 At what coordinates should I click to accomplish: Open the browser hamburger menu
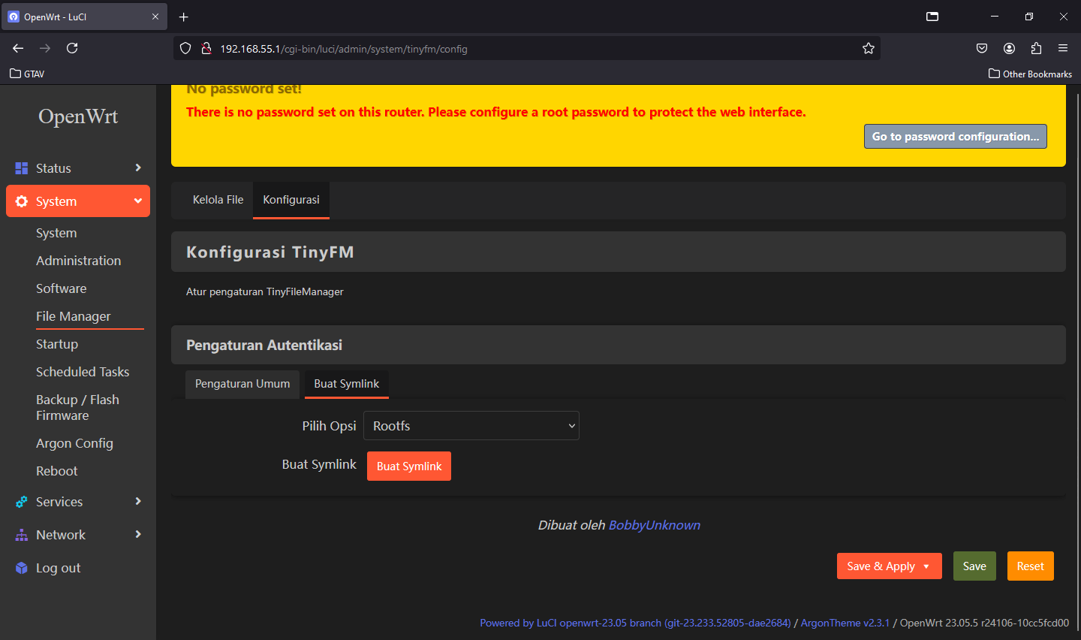1063,48
